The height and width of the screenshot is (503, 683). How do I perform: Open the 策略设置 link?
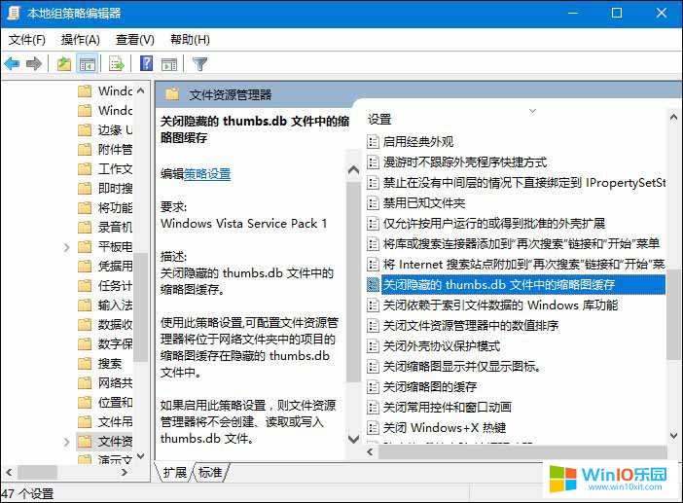point(207,174)
